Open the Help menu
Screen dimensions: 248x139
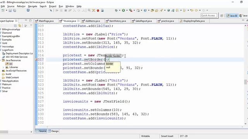click(79, 6)
